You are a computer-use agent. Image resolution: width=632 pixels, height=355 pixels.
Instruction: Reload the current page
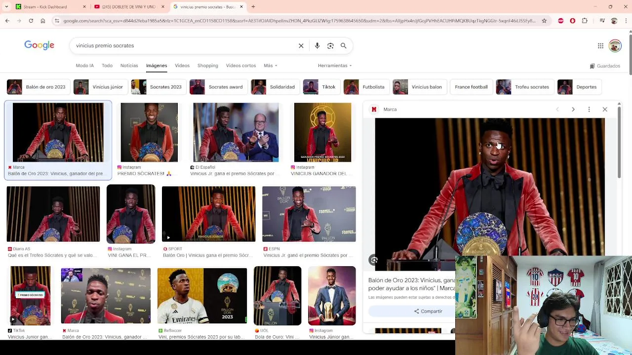pos(31,21)
